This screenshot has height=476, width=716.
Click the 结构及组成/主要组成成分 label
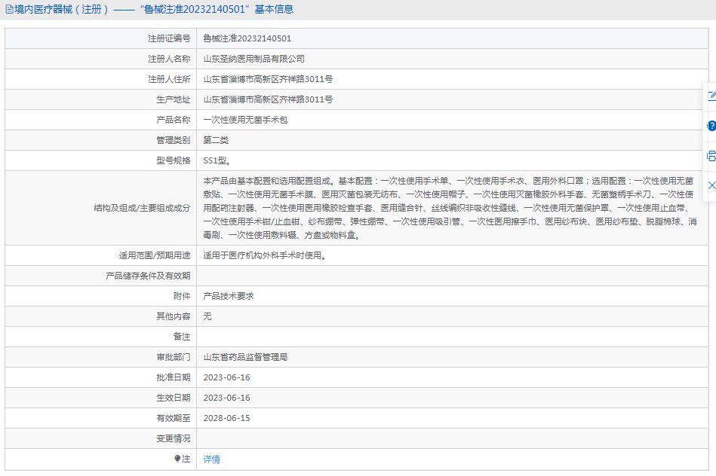(x=142, y=208)
